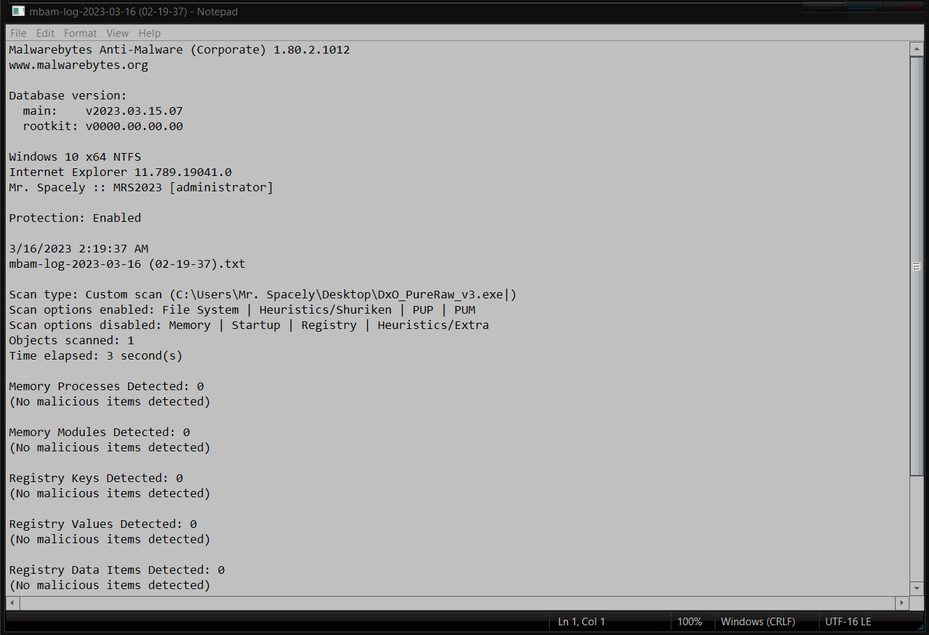Screen dimensions: 929x635
Task: Click the UTF-16 LE encoding status entry
Action: click(848, 622)
